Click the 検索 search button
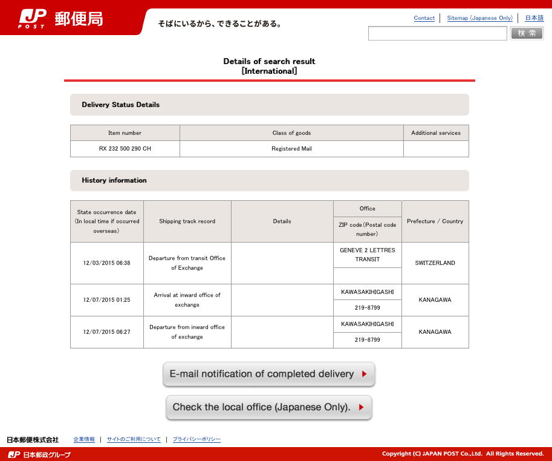552x461 pixels. (x=527, y=33)
